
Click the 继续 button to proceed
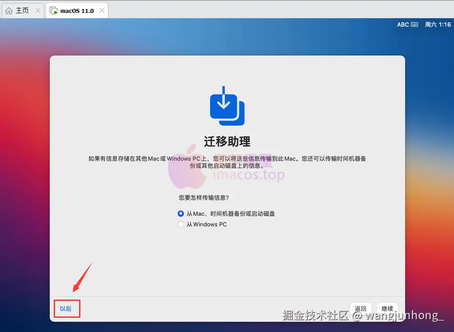tap(387, 308)
